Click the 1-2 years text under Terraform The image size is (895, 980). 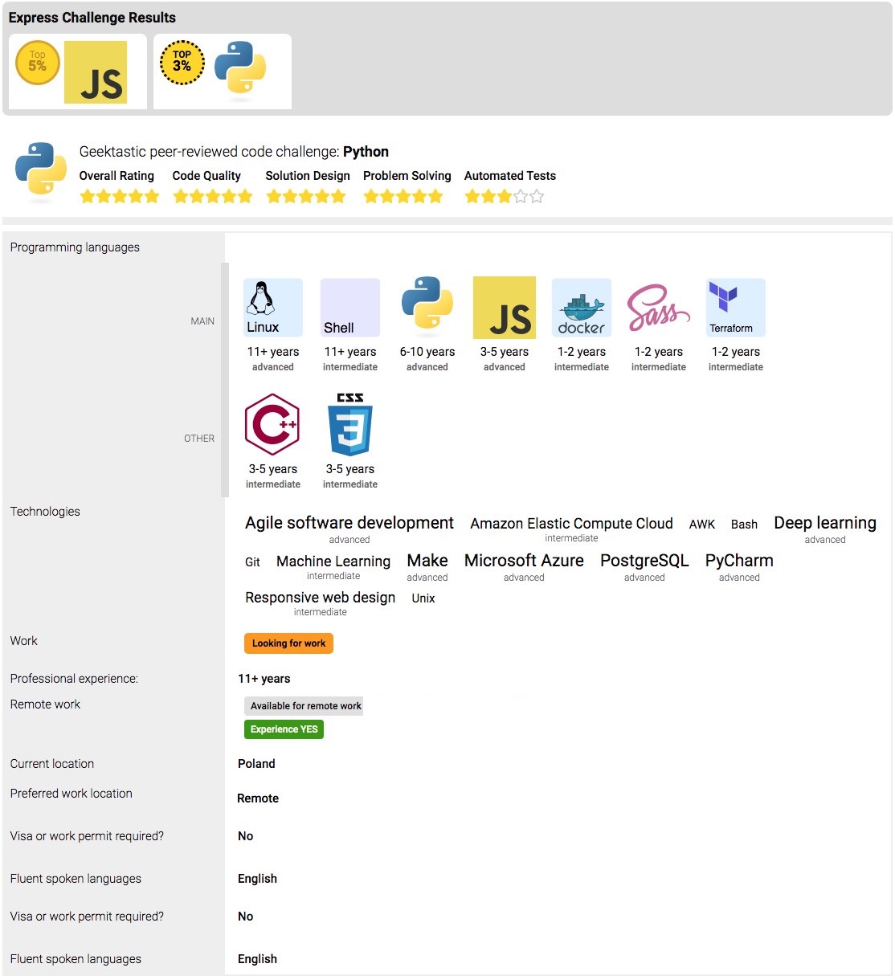pos(736,352)
